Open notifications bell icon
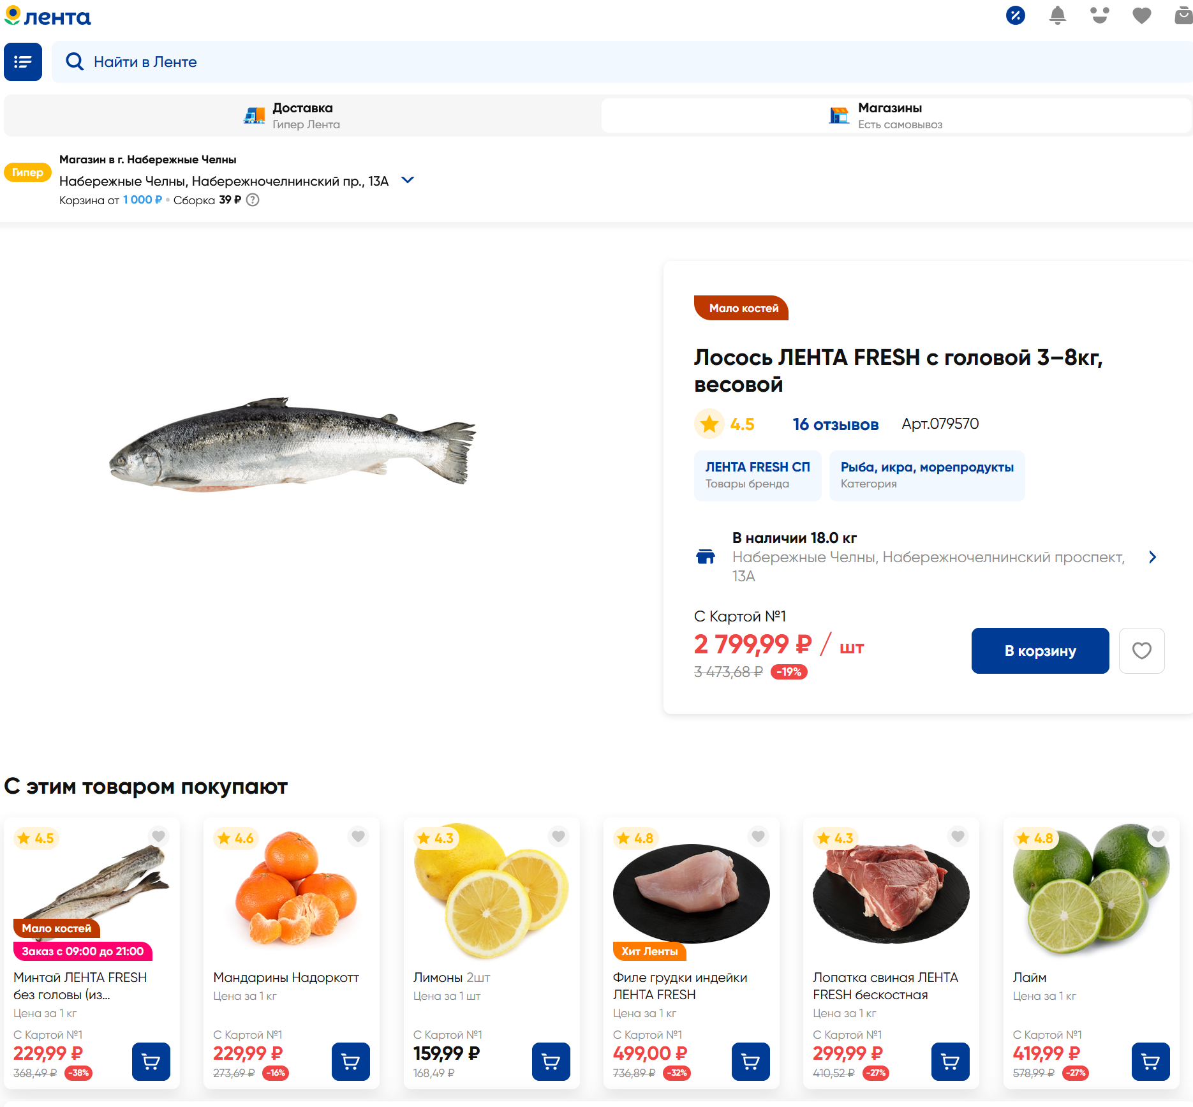 (x=1057, y=15)
